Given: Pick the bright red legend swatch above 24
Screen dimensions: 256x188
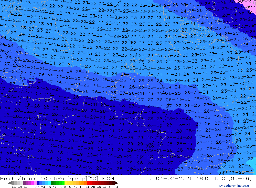Looking at the screenshot, I should 88,183.
